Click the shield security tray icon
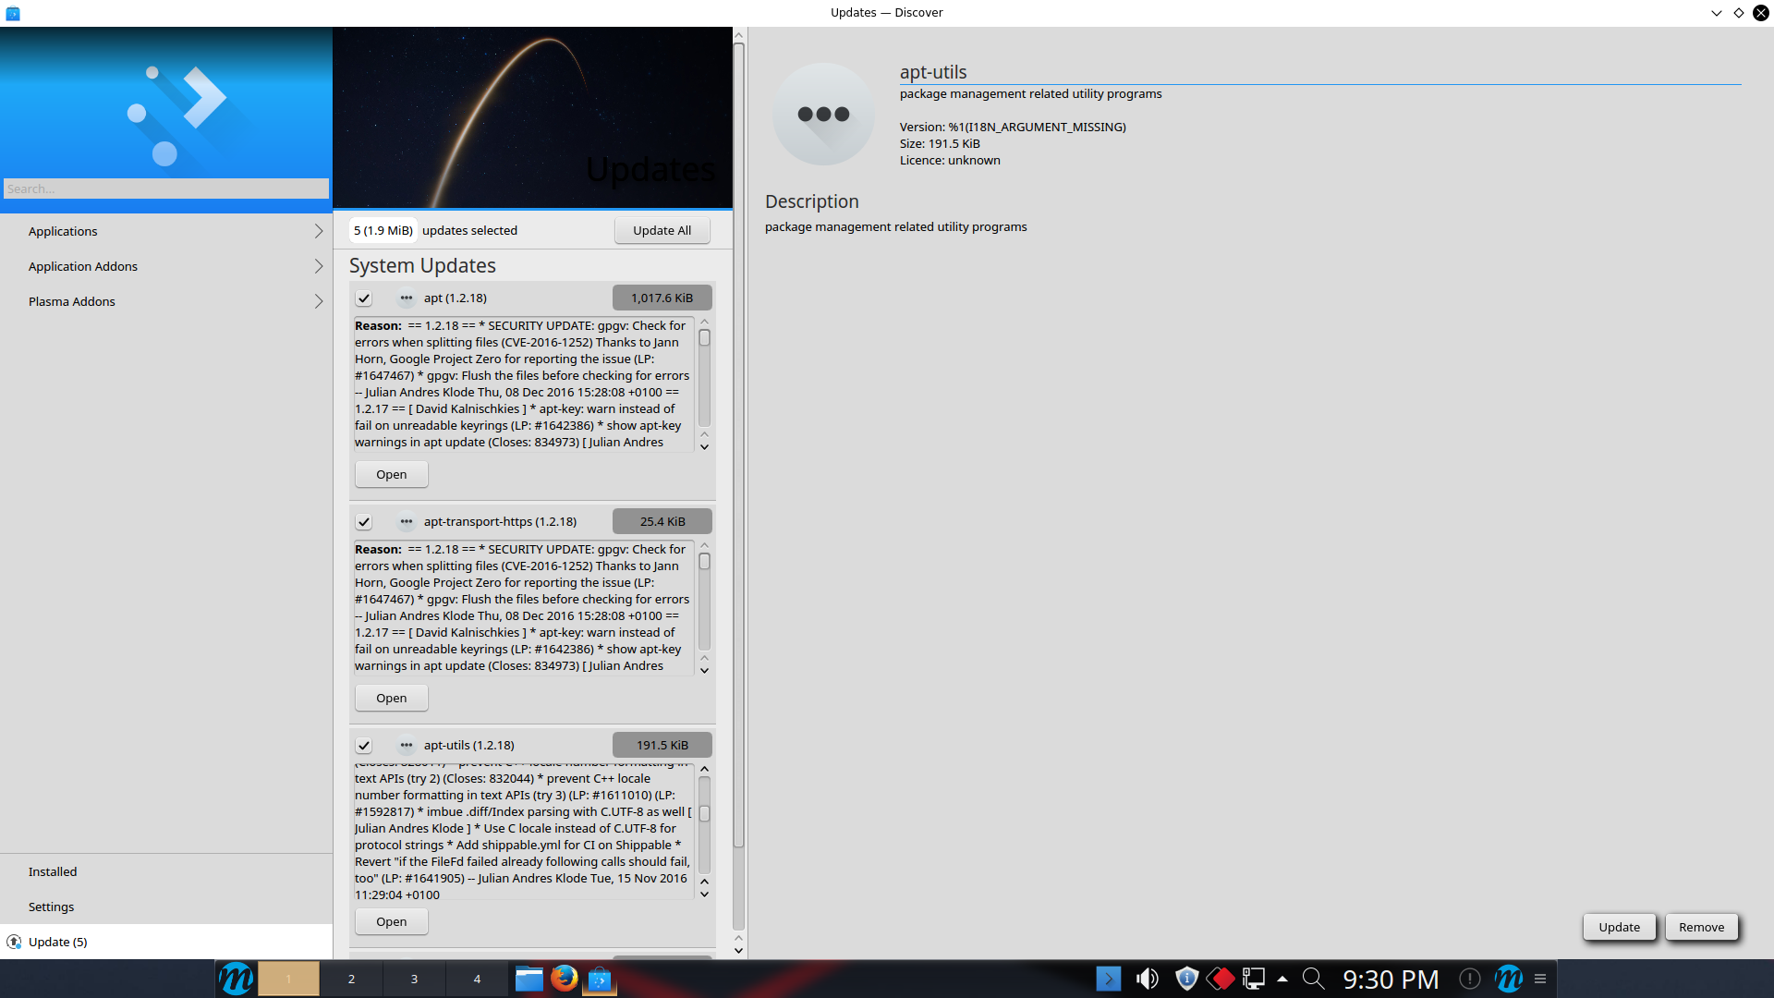This screenshot has width=1774, height=998. coord(1186,979)
